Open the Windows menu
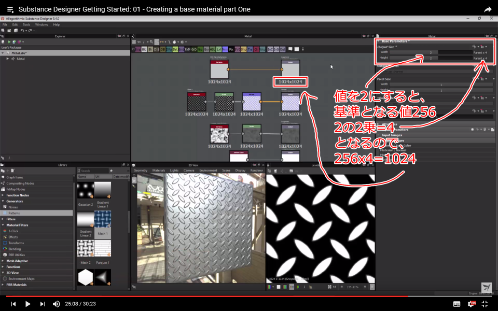Screen dimensions: 498x311 tap(41, 24)
